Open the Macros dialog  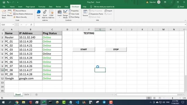(x=10, y=13)
